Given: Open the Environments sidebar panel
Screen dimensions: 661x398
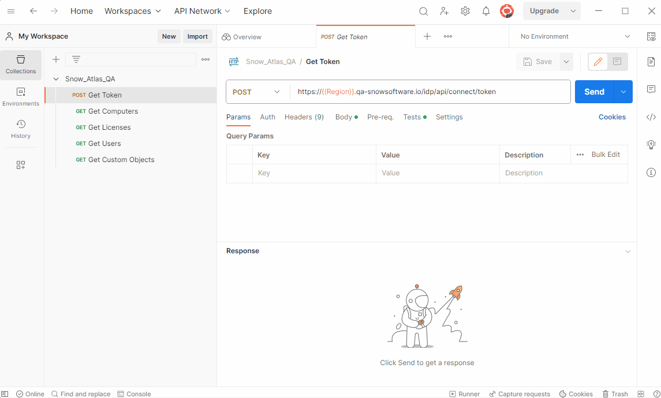Looking at the screenshot, I should click(21, 97).
